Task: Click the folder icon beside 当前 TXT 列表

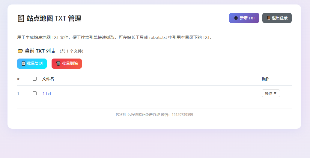Action: 20,51
